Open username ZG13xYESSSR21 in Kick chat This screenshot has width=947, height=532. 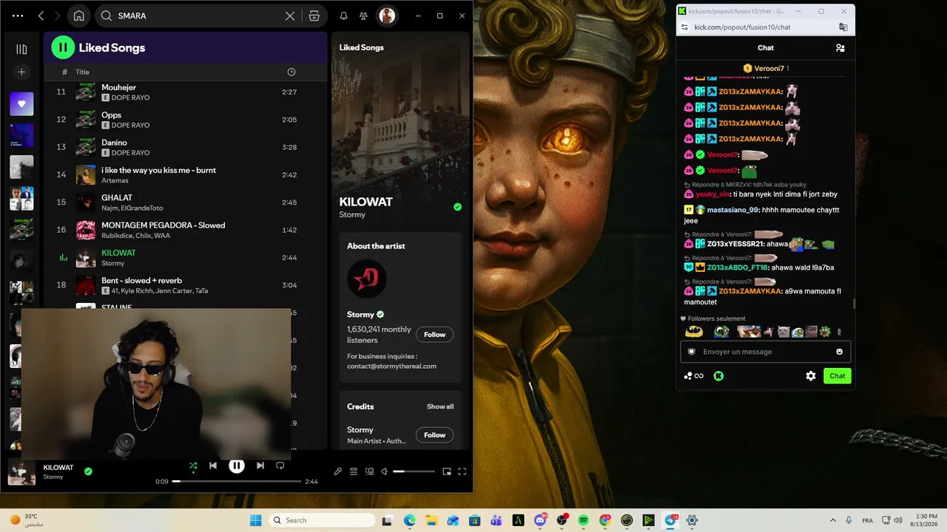(735, 244)
